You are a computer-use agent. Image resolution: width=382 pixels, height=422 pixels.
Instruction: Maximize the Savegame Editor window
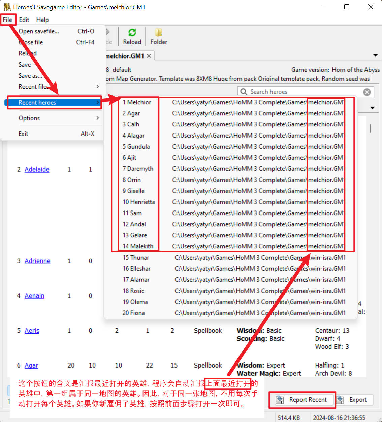click(347, 7)
